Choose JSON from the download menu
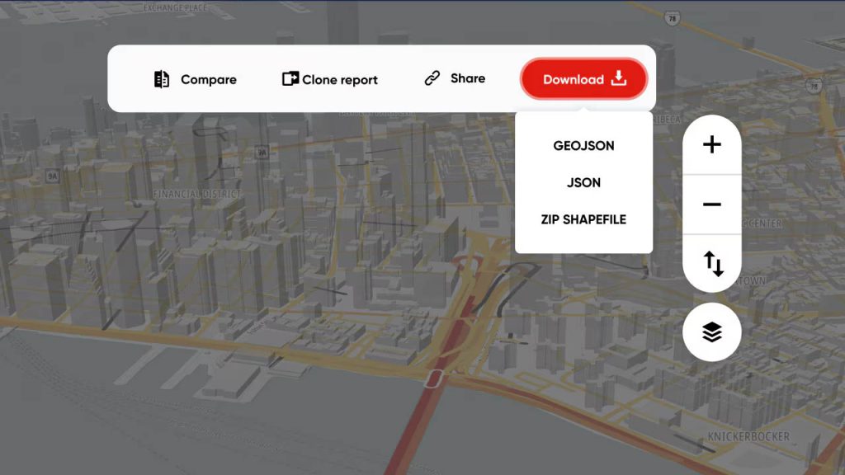845x475 pixels. [583, 183]
